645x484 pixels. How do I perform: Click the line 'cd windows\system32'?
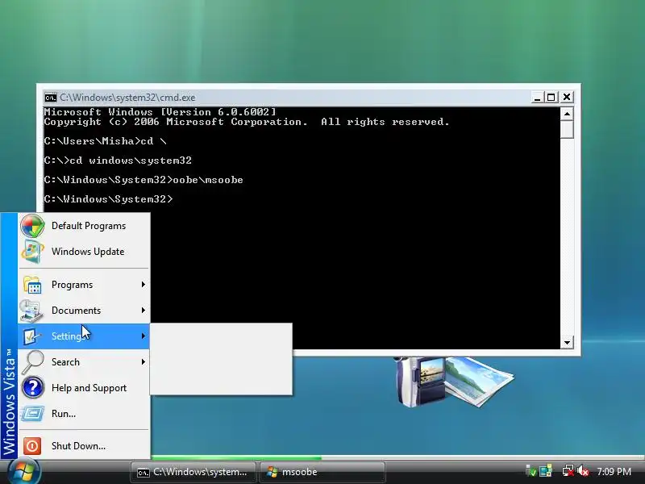click(x=131, y=161)
